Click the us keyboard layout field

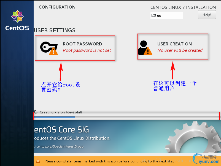pos(167,15)
